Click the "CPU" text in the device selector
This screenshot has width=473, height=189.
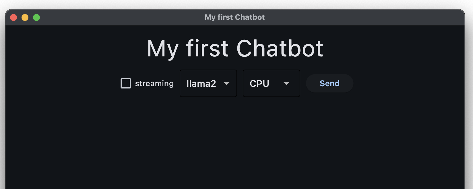pos(259,83)
